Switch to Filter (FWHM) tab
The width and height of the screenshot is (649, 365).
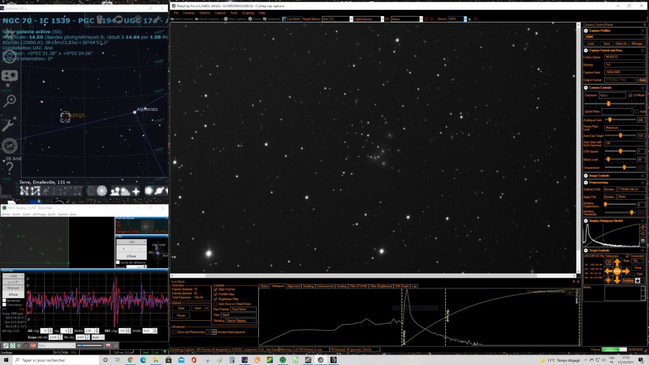[x=358, y=286]
